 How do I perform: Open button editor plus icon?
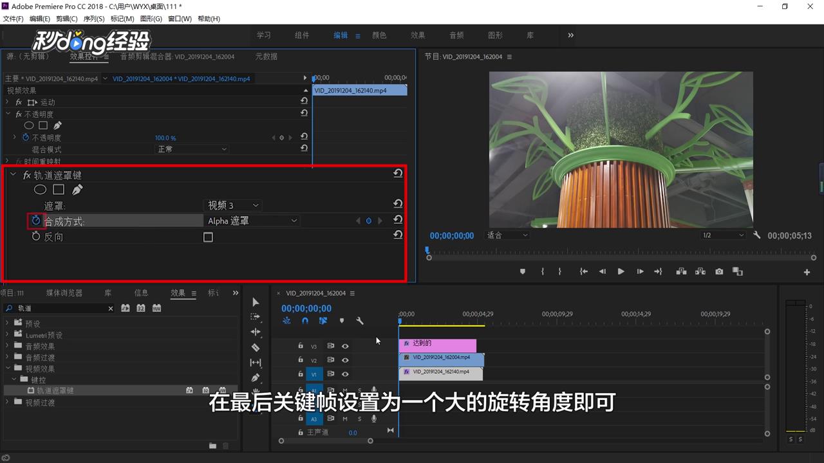click(807, 272)
